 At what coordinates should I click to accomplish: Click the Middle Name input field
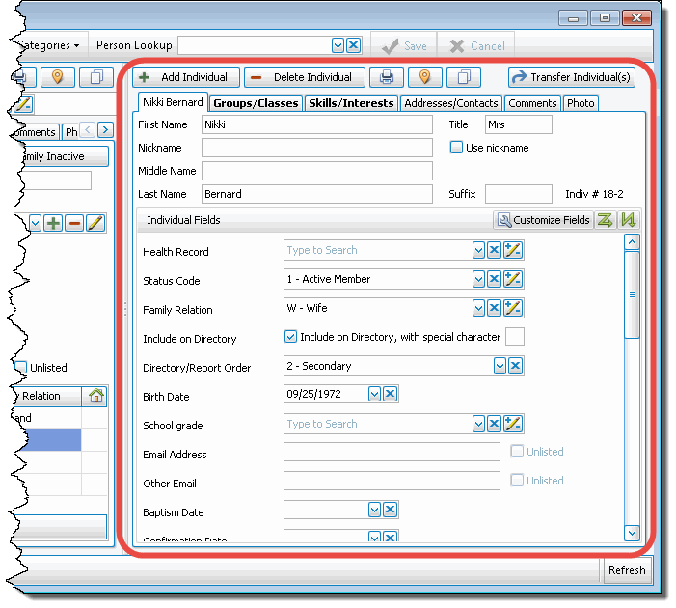click(x=316, y=171)
